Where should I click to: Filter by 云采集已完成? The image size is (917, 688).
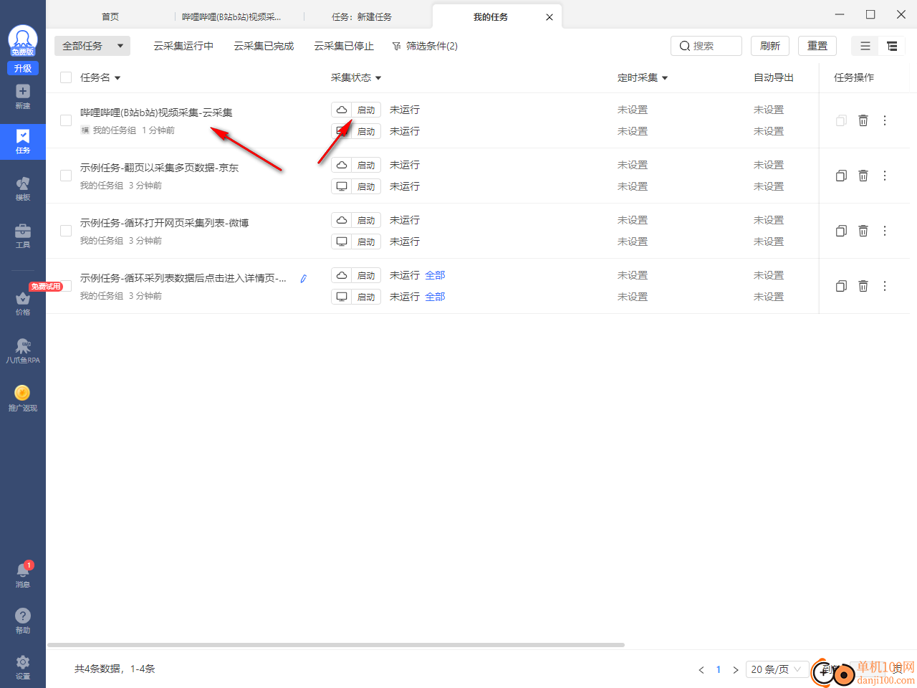[264, 46]
